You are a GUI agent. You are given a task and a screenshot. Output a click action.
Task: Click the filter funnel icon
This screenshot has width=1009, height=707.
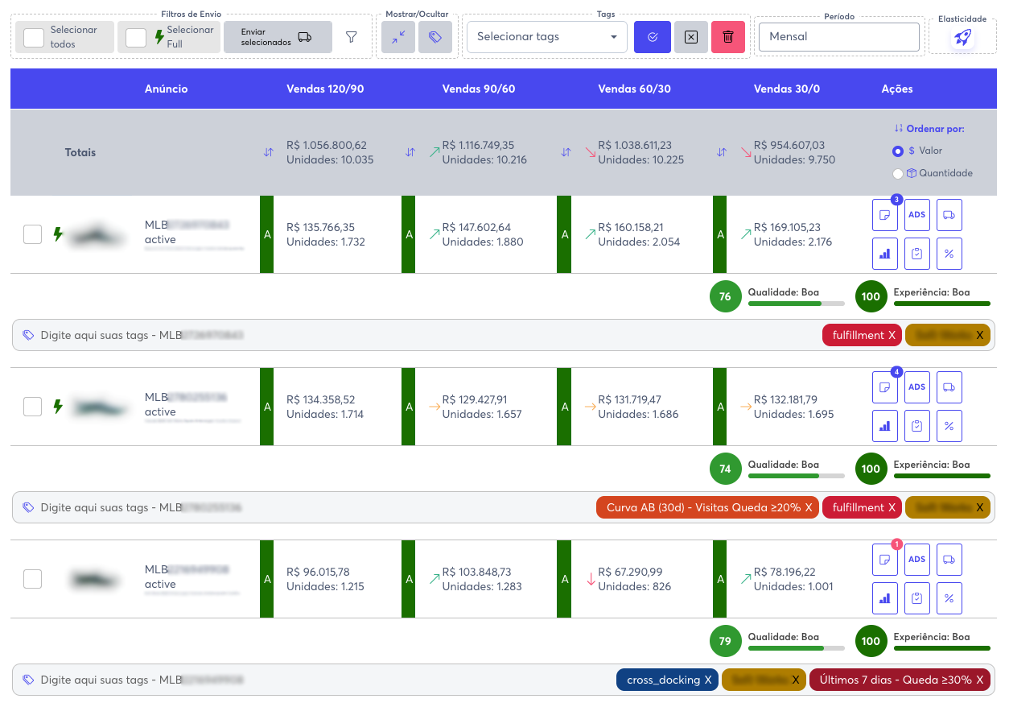(351, 37)
